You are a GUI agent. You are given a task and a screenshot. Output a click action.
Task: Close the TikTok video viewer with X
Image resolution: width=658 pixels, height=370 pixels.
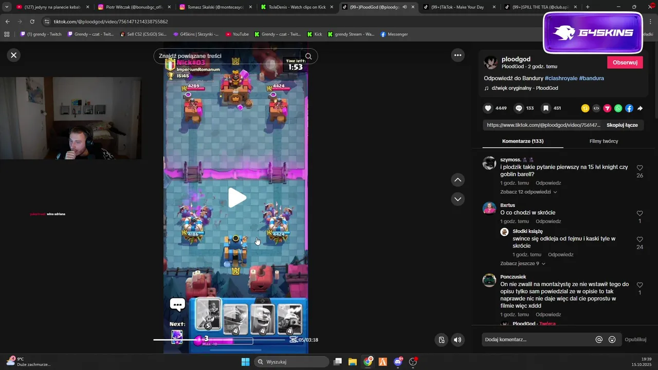tap(14, 55)
